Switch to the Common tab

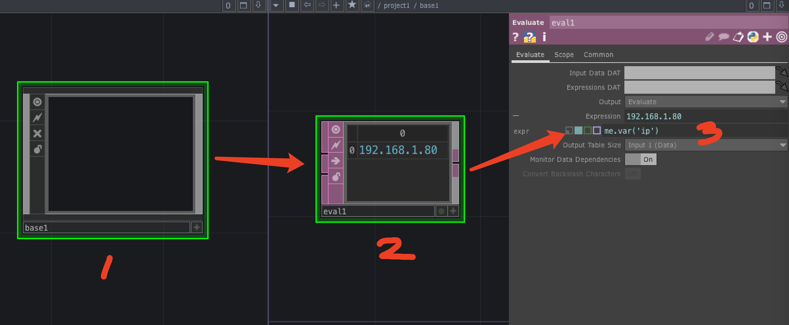598,54
